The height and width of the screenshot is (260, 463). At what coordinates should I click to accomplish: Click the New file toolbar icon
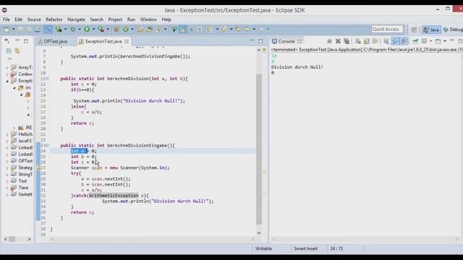tap(7, 29)
